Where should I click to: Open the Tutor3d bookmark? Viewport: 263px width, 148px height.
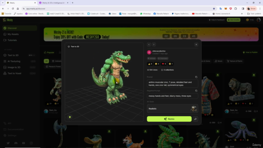tap(7, 14)
